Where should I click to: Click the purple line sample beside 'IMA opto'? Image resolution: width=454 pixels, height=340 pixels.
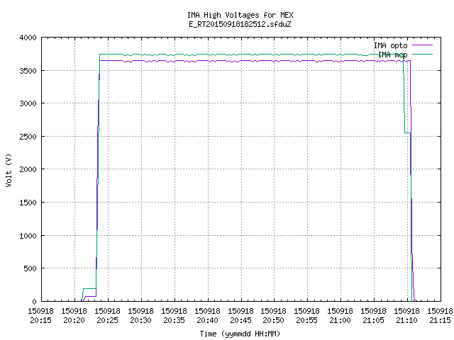pyautogui.click(x=423, y=45)
